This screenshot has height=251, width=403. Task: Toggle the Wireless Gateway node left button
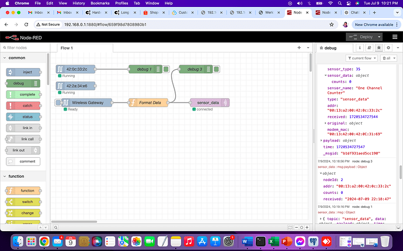click(58, 102)
